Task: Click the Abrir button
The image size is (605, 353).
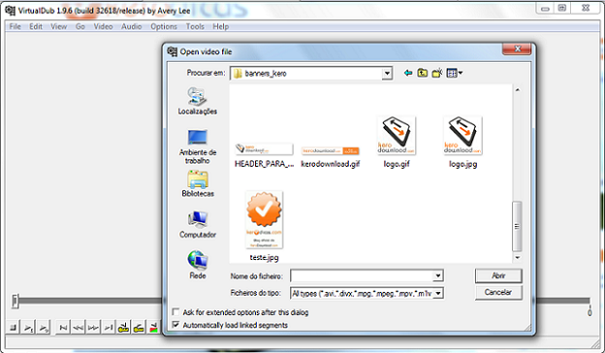Action: click(498, 275)
